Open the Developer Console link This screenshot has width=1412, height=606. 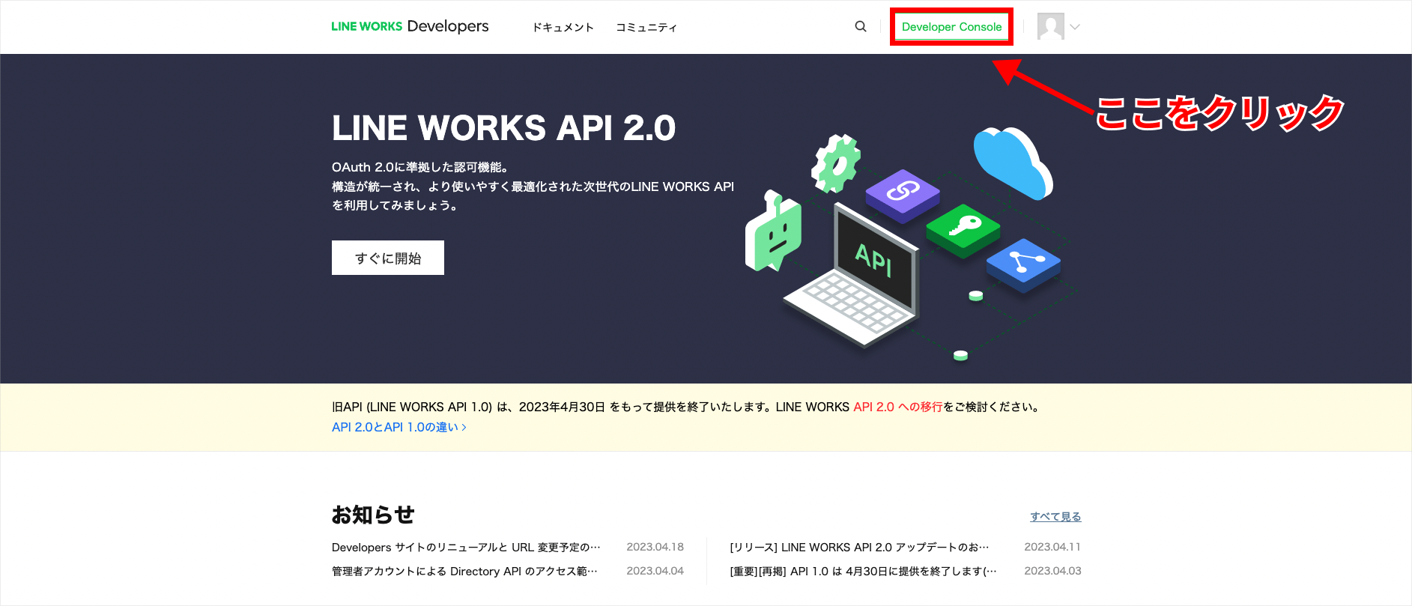point(951,27)
